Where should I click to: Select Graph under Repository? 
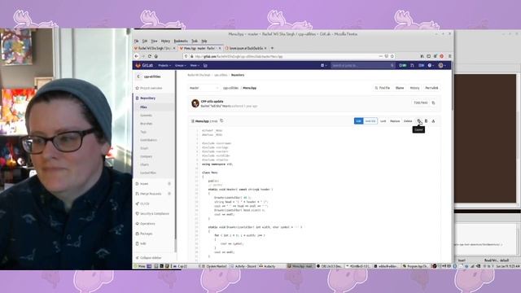[144, 148]
